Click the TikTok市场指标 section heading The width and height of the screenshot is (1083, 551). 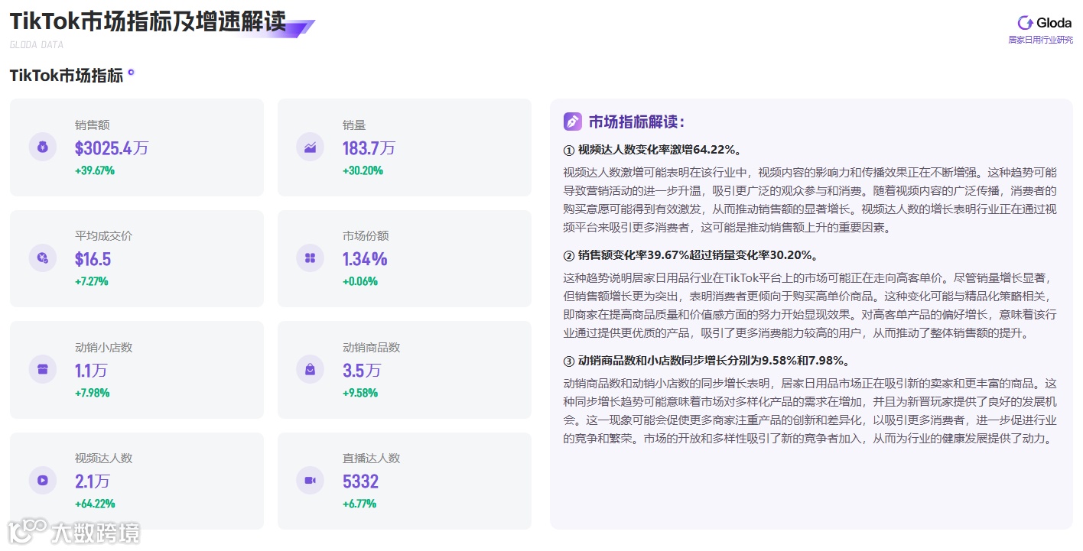point(66,75)
